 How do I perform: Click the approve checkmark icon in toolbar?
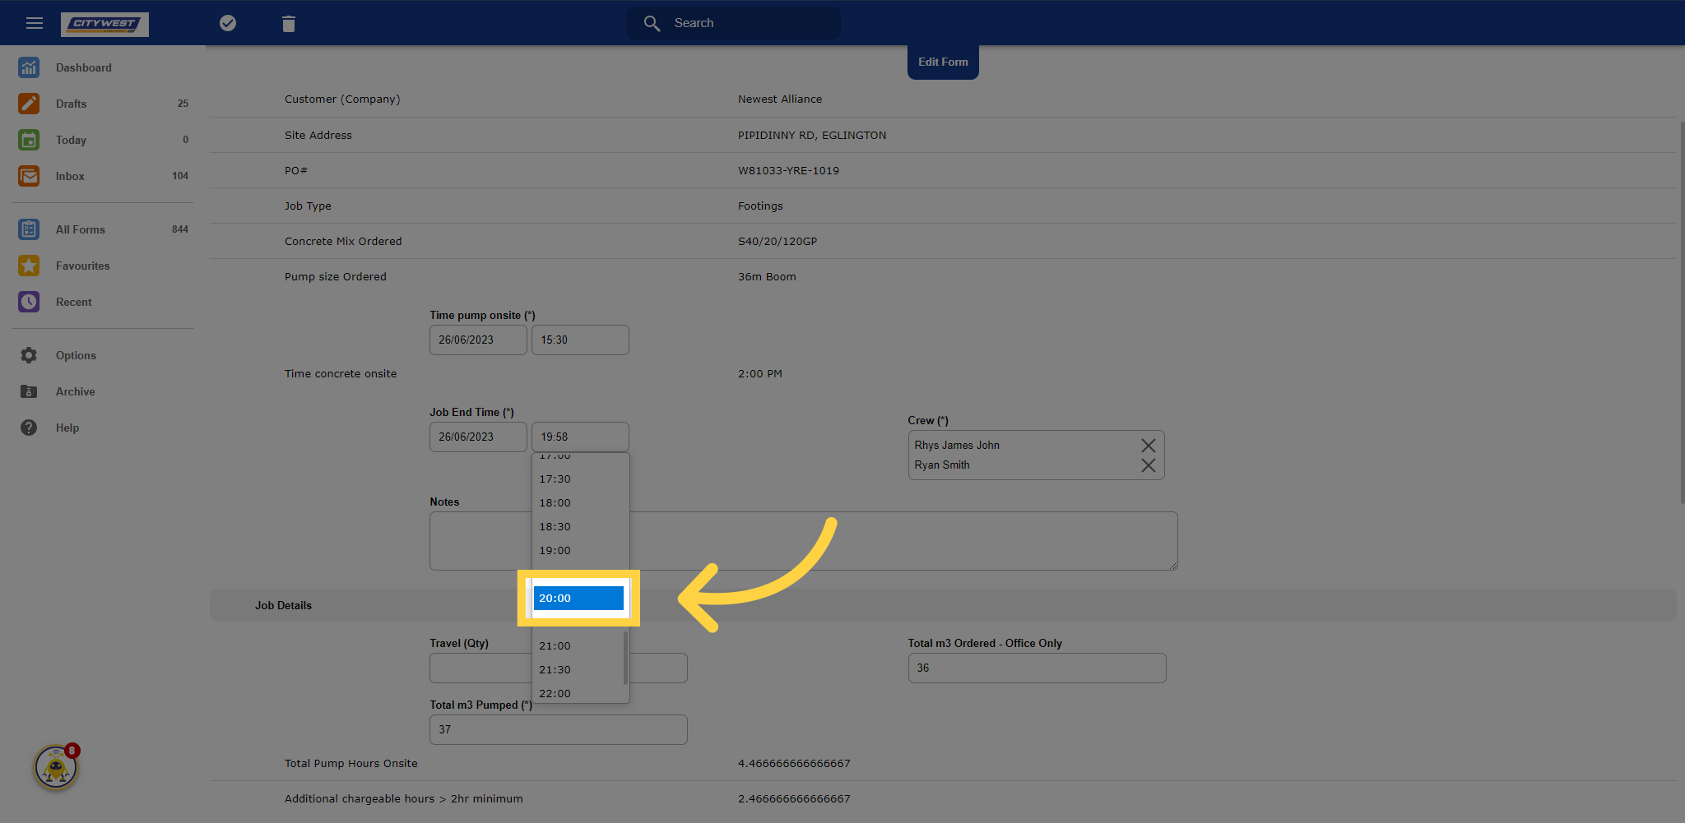pos(228,22)
